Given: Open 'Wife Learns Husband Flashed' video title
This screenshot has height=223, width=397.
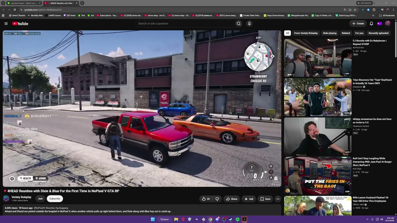Looking at the screenshot, I should point(371,199).
